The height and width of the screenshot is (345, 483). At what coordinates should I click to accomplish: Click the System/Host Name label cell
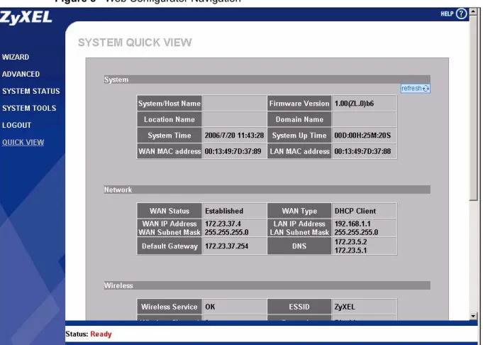pyautogui.click(x=170, y=103)
